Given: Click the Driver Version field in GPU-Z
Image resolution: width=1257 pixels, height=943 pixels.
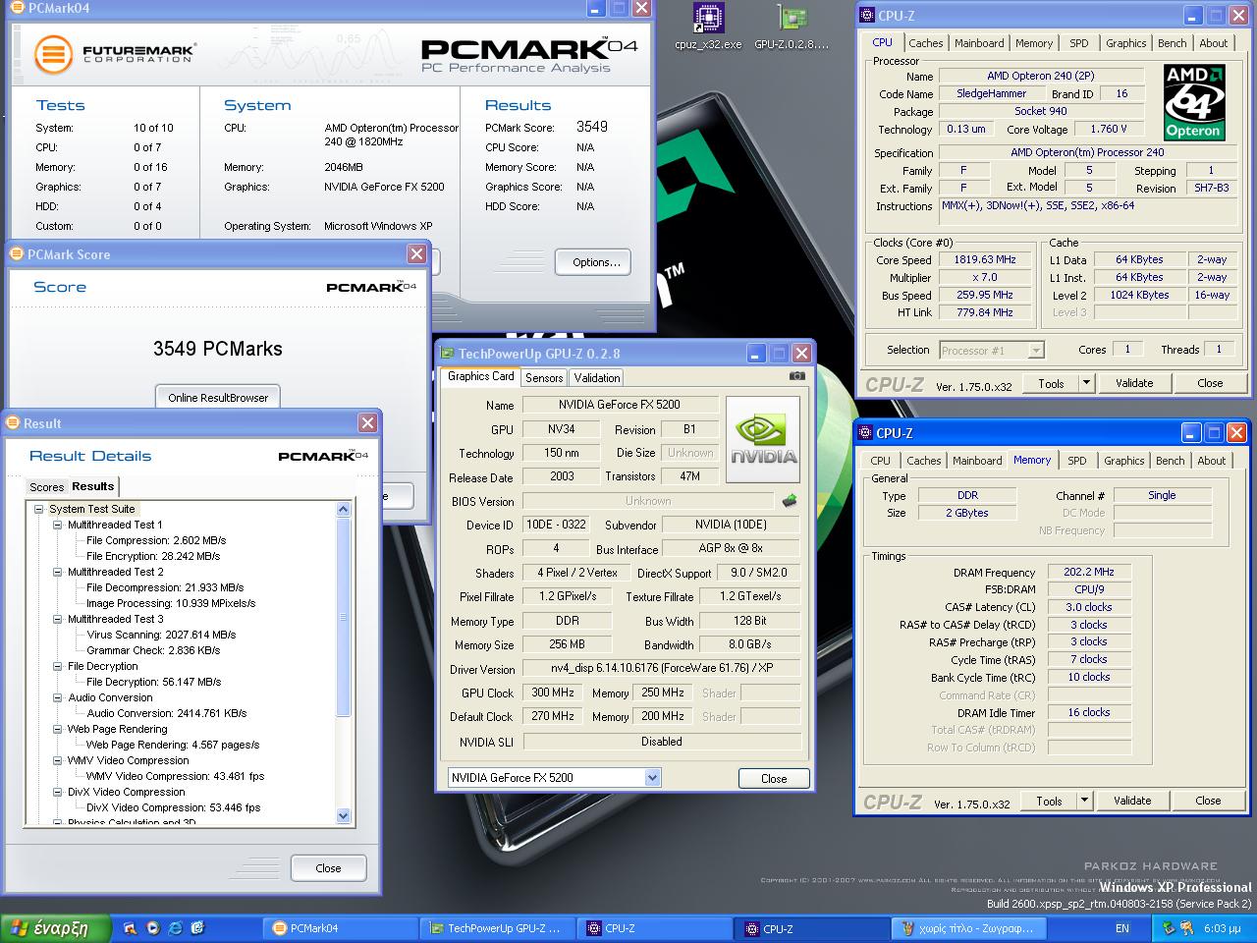Looking at the screenshot, I should [661, 668].
